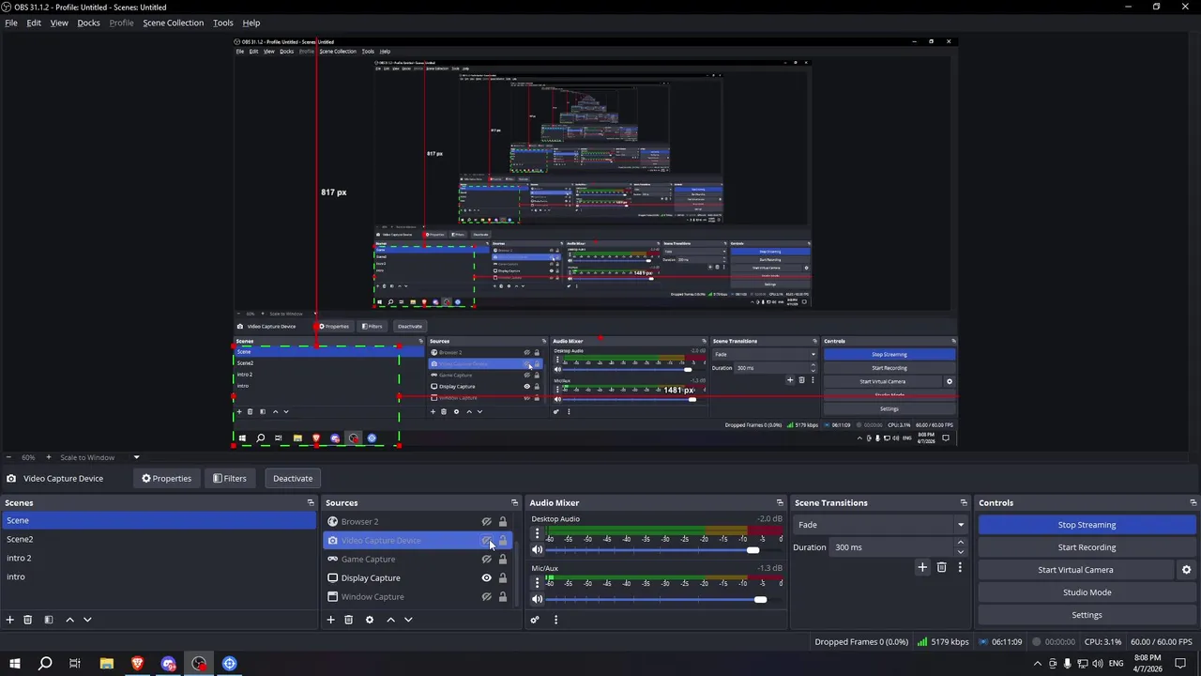Open the Scene Collection menu

pyautogui.click(x=173, y=23)
